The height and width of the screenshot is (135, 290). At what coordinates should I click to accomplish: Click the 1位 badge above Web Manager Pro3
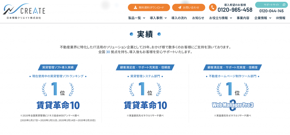(233, 89)
